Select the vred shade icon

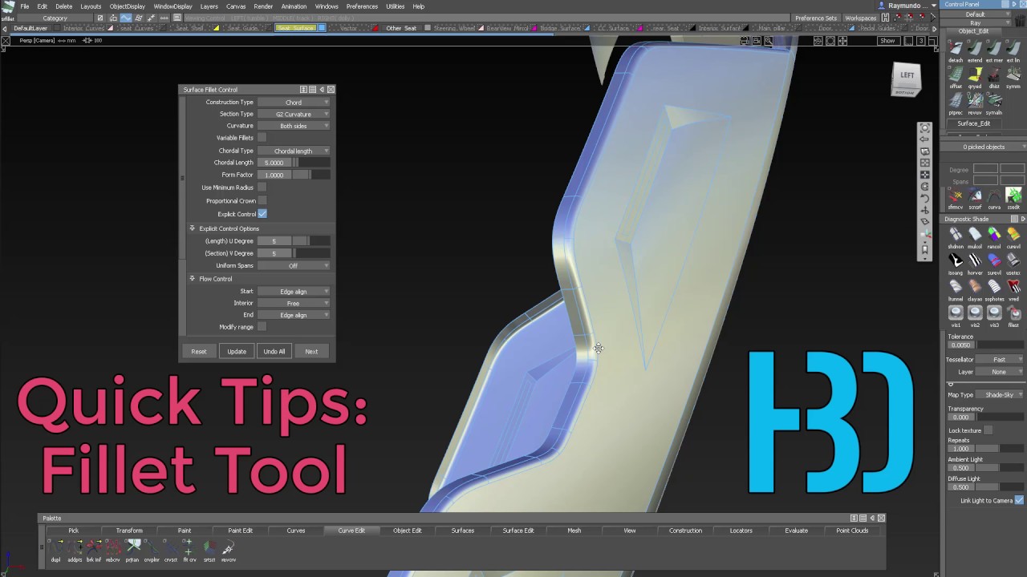tap(1013, 288)
